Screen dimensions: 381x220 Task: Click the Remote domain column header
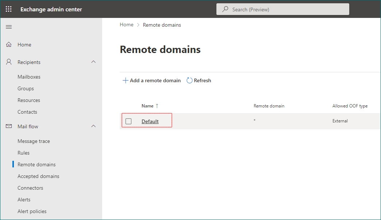269,106
